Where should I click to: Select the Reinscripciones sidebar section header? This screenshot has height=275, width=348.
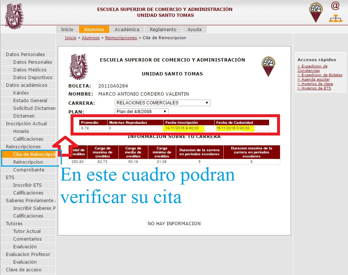(x=28, y=147)
